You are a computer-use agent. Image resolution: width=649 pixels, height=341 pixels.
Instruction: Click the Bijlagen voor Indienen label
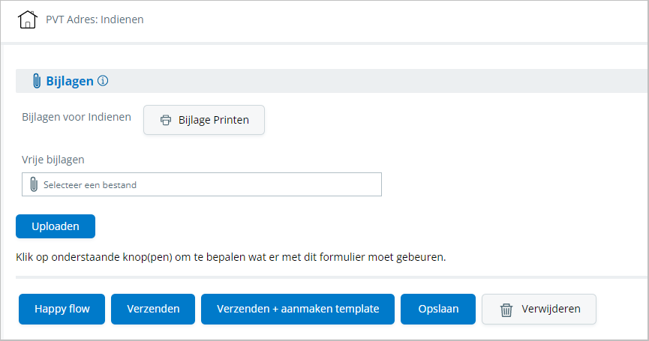pyautogui.click(x=77, y=117)
